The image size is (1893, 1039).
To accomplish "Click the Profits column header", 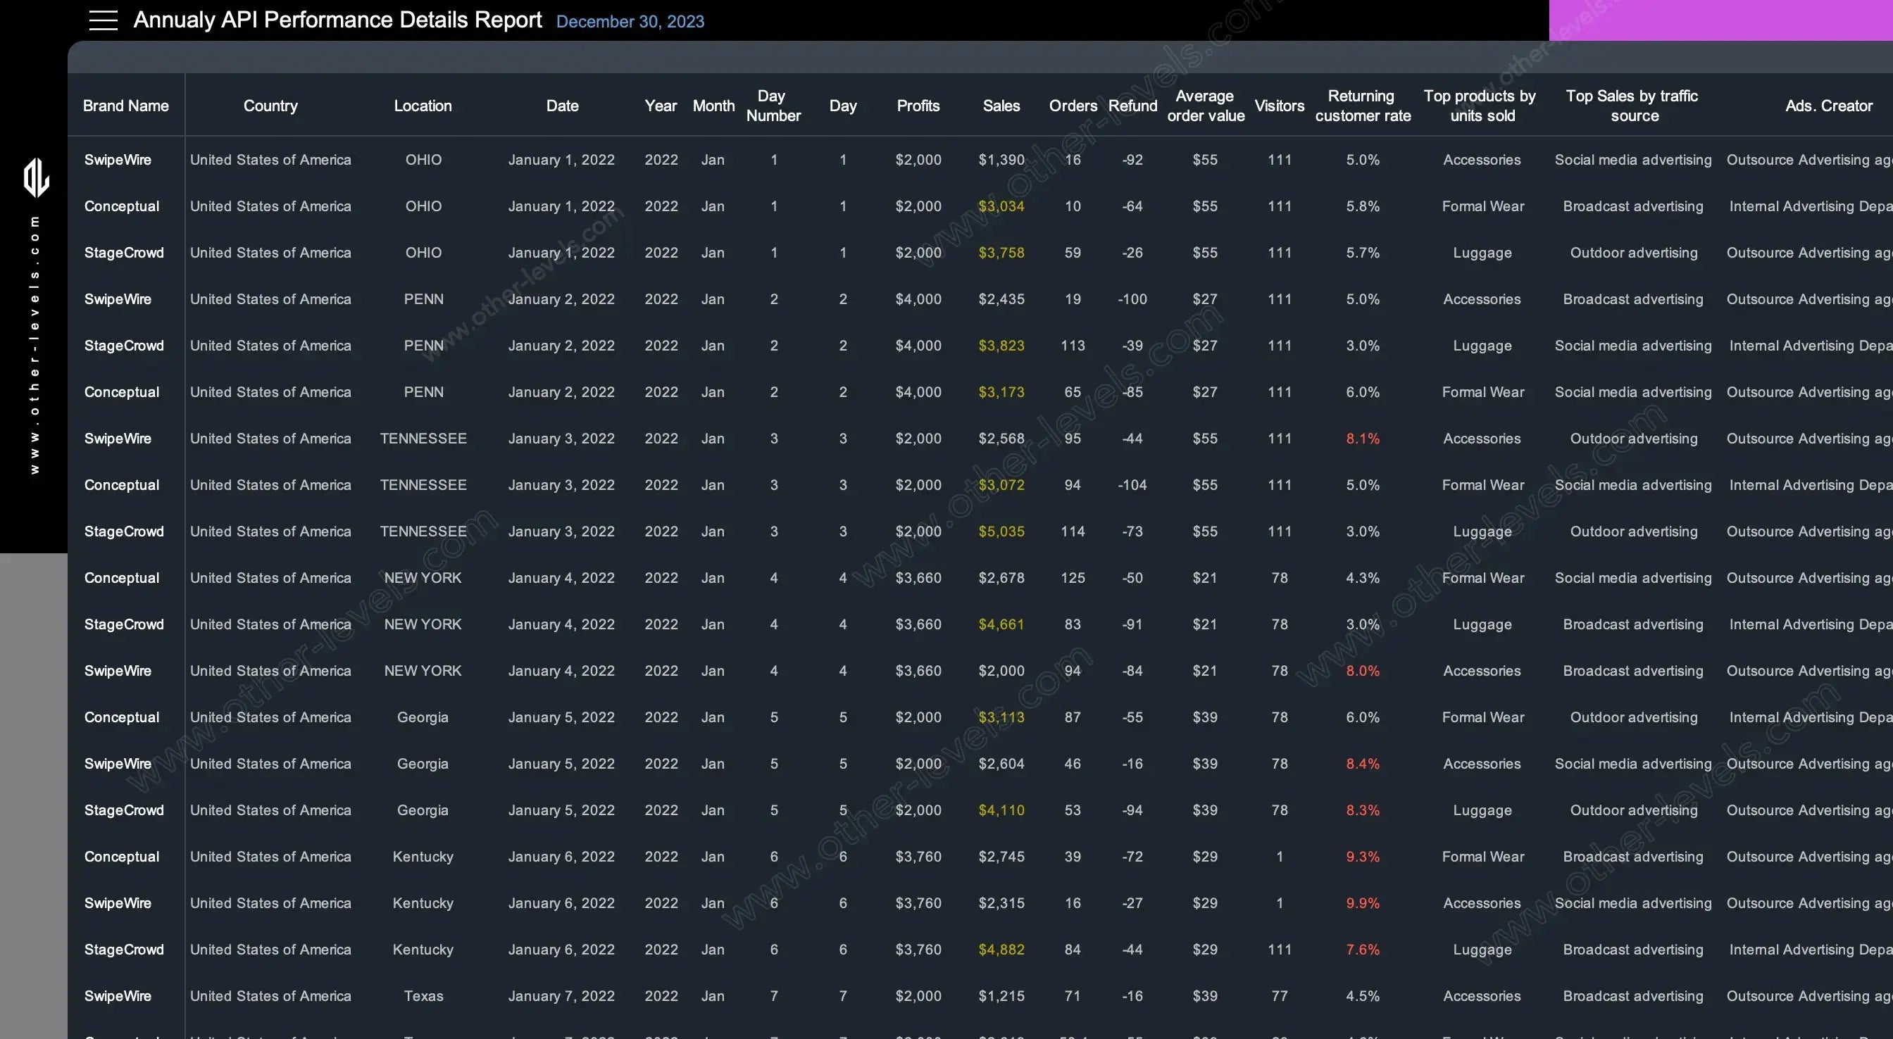I will (918, 106).
